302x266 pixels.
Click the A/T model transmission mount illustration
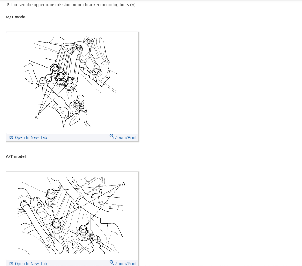click(x=72, y=216)
